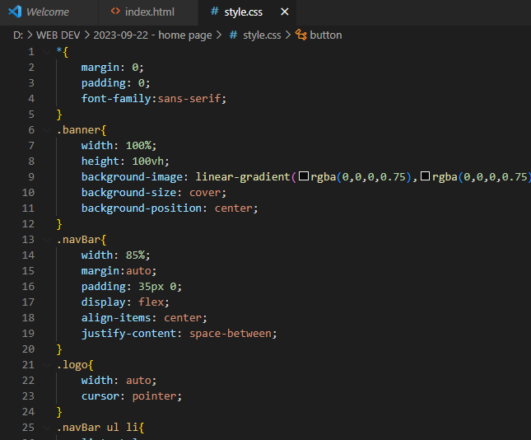Click the '.logo' selector text
Screen dimensions: 531x440
point(72,365)
